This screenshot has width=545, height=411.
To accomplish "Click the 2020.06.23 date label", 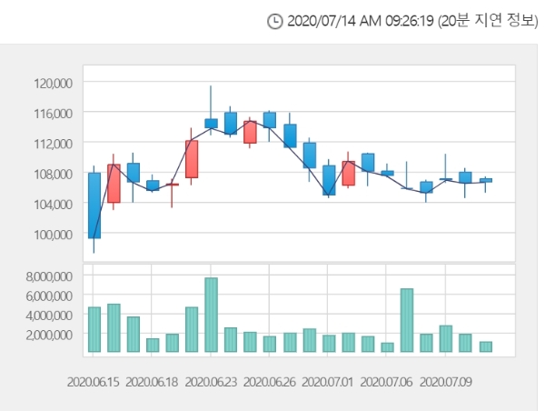I will pyautogui.click(x=211, y=382).
